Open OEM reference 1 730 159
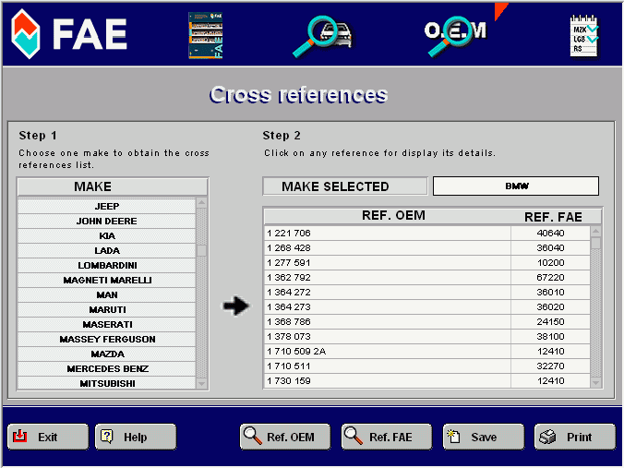624x468 pixels. point(387,380)
